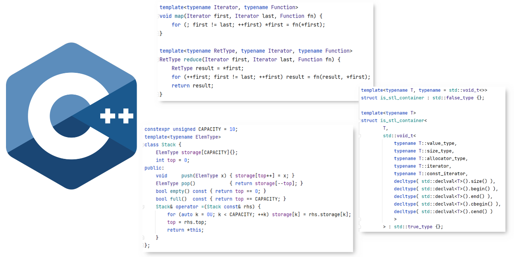Click the line 'struct is_stl_container<'

coord(394,121)
